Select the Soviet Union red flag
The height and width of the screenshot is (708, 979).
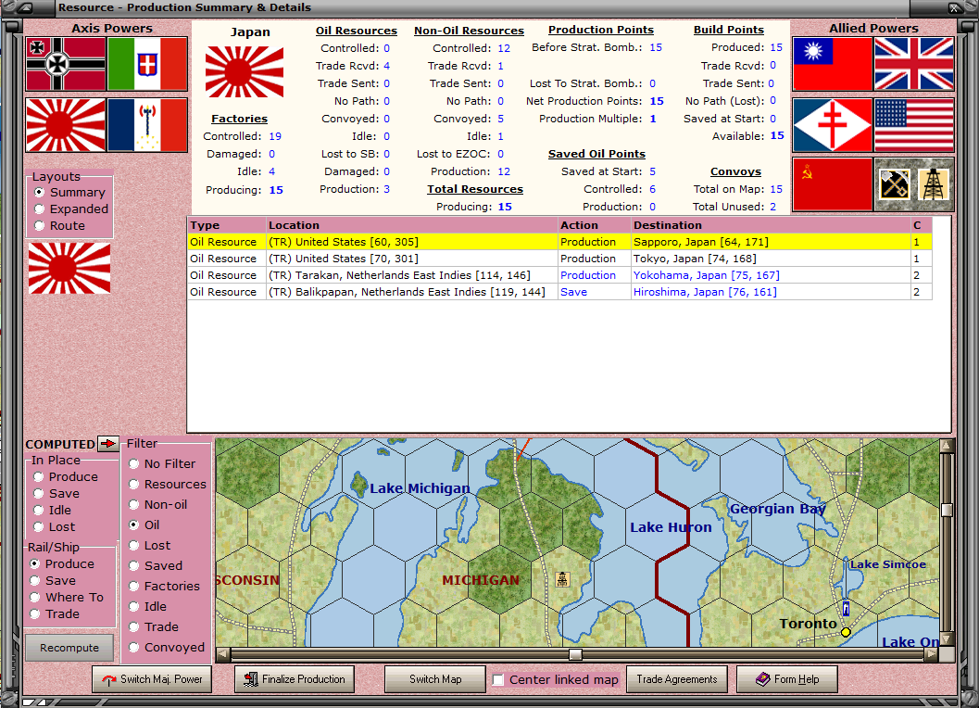[x=833, y=184]
